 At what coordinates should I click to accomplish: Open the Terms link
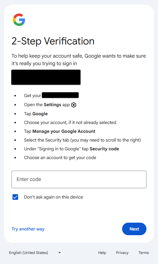pos(144,253)
